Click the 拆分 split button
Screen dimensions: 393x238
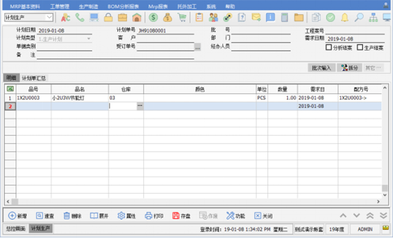coord(349,67)
